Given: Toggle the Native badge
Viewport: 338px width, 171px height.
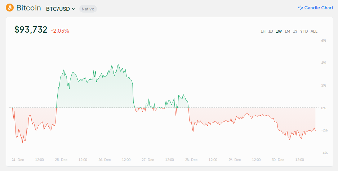Looking at the screenshot, I should pyautogui.click(x=88, y=9).
